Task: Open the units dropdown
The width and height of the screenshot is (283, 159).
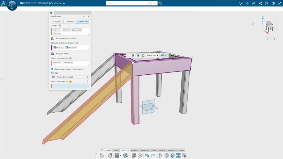Action: pos(271,39)
